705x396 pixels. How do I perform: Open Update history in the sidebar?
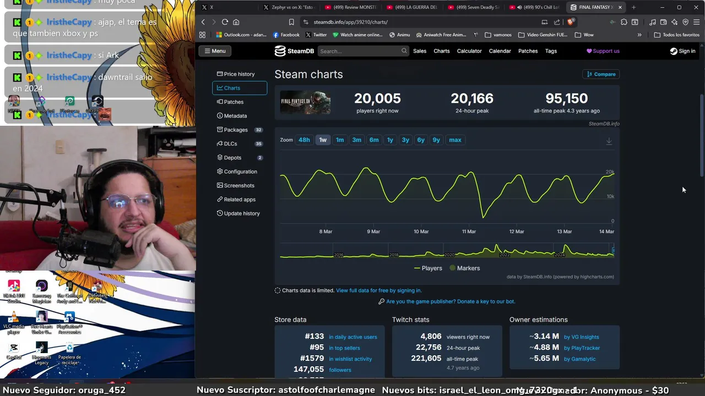point(240,213)
